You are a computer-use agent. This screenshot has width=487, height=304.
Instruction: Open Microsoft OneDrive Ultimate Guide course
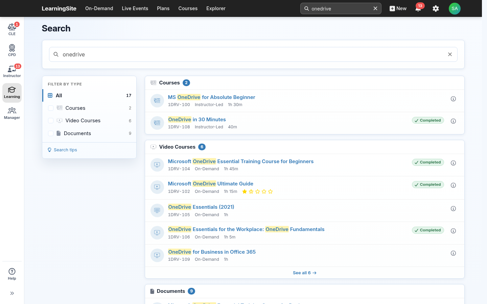point(210,184)
